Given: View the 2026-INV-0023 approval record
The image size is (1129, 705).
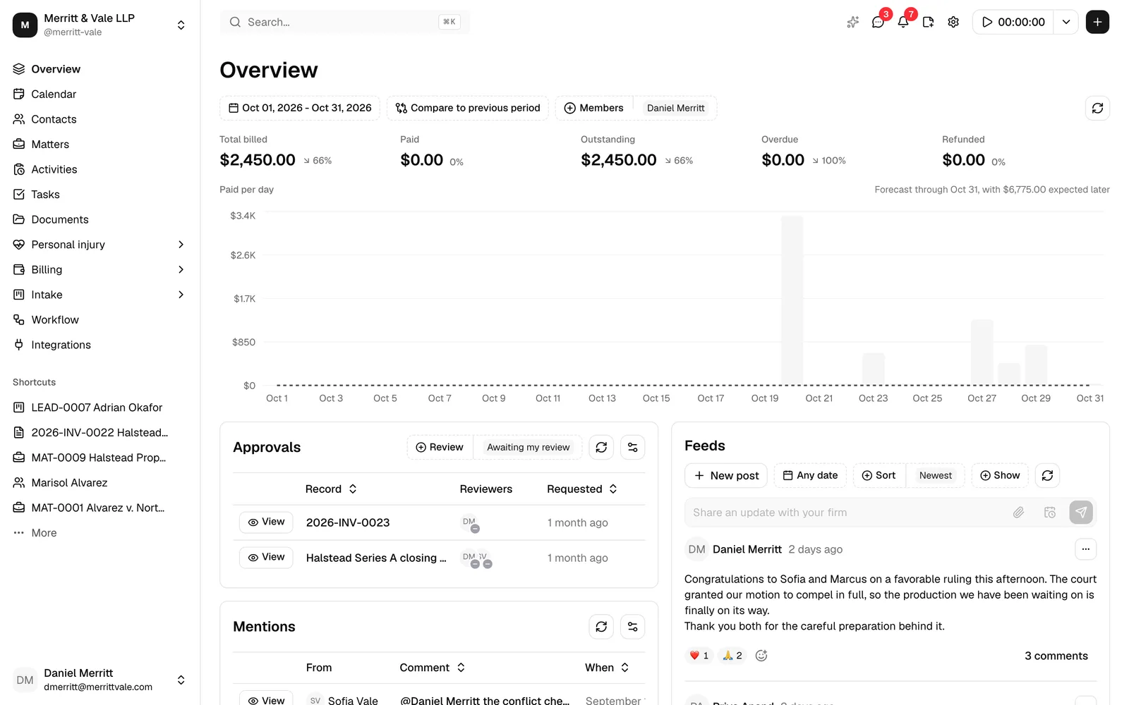Looking at the screenshot, I should (266, 522).
